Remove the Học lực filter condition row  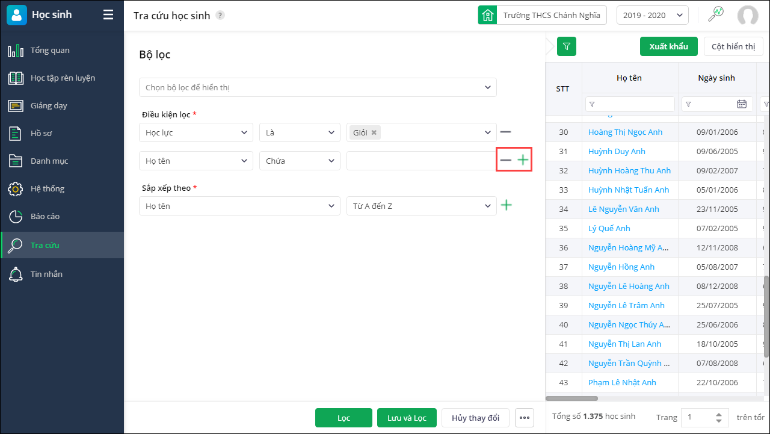(x=505, y=132)
